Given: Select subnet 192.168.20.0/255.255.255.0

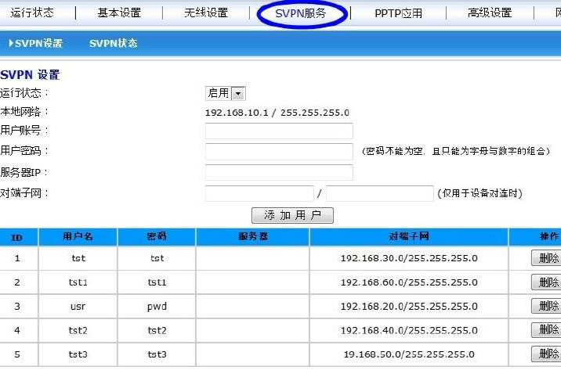Looking at the screenshot, I should 409,307.
